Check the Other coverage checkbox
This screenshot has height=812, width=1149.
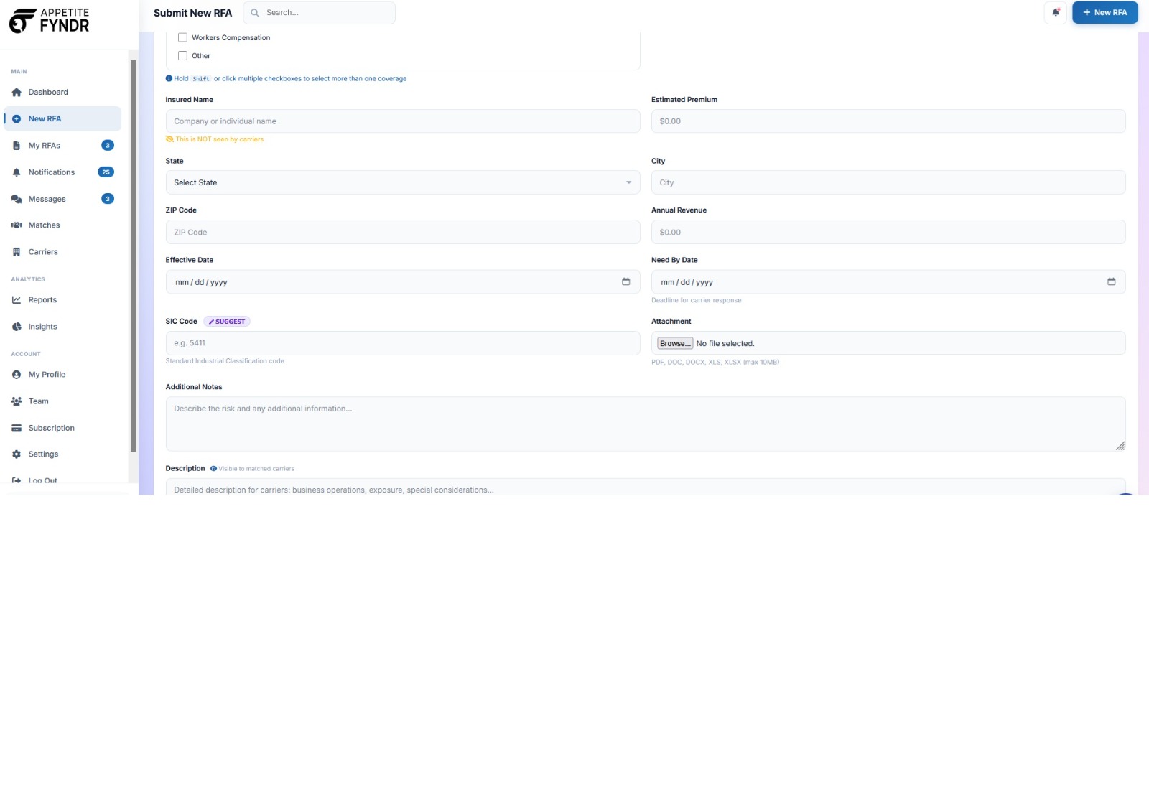[182, 56]
